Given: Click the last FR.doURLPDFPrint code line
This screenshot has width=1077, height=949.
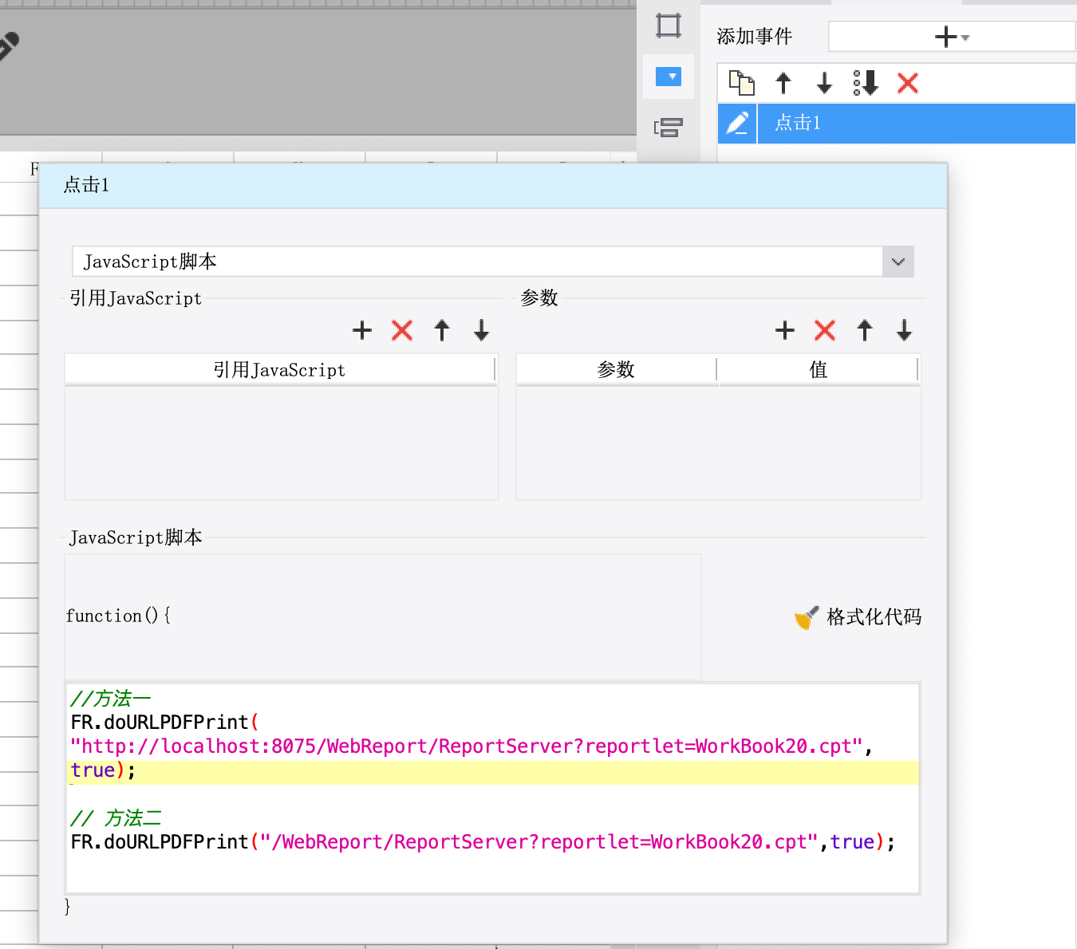Looking at the screenshot, I should click(x=483, y=843).
